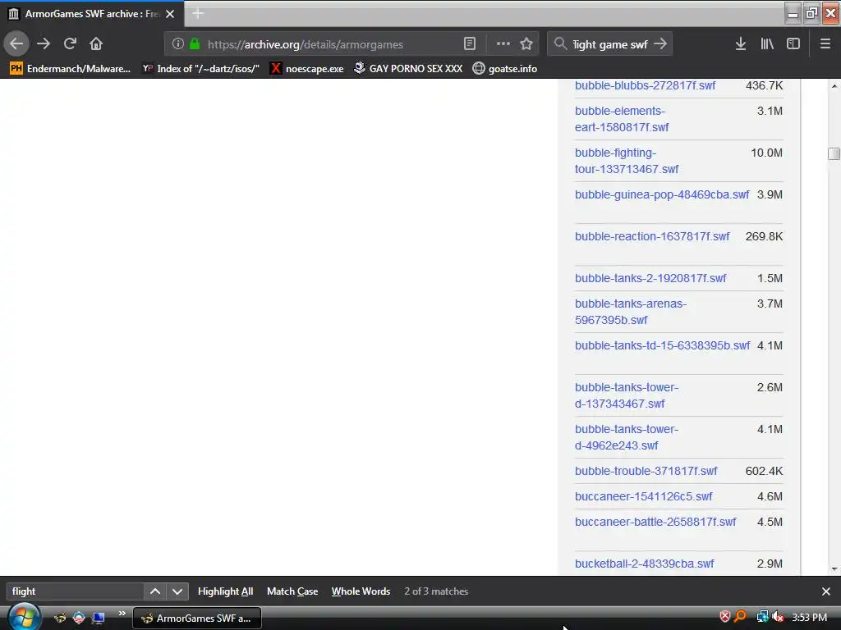Click the red security alert tray icon

(x=724, y=617)
